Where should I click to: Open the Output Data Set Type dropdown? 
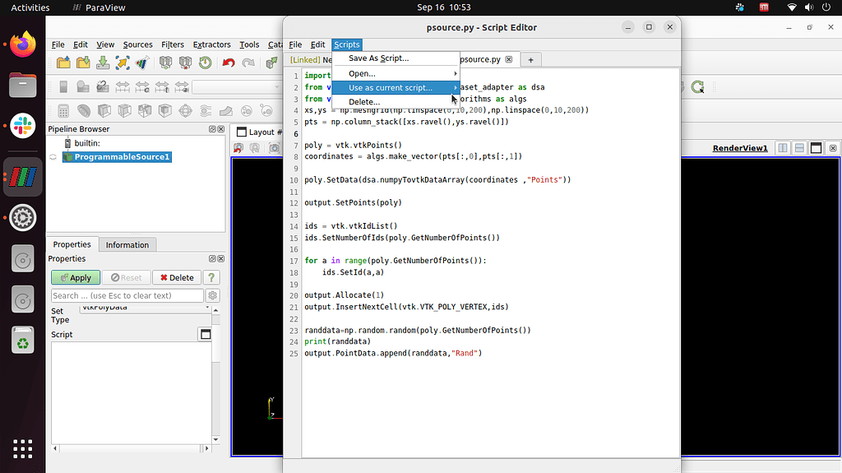coord(146,308)
